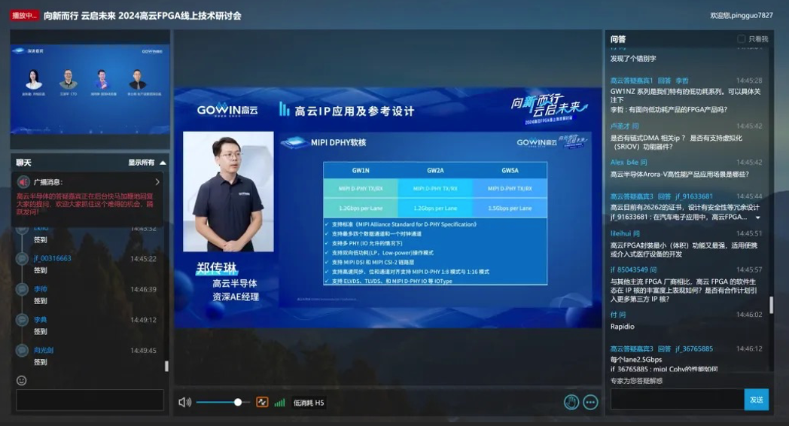Image resolution: width=789 pixels, height=426 pixels.
Task: Click the Q&A question input field
Action: coord(678,400)
